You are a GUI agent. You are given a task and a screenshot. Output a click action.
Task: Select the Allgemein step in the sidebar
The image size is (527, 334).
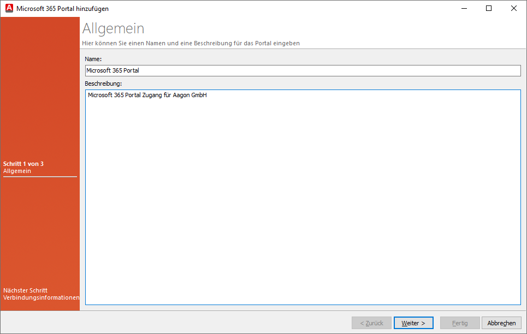17,171
